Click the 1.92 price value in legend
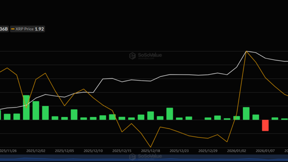Image resolution: width=288 pixels, height=162 pixels. pyautogui.click(x=39, y=29)
